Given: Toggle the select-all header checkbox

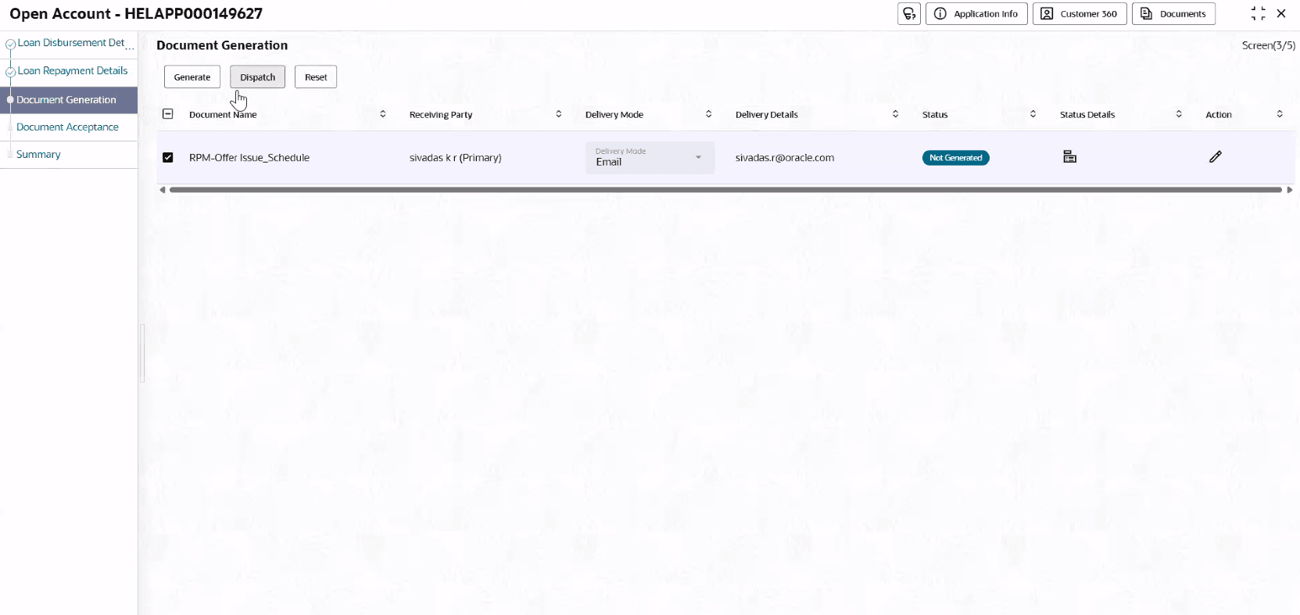Looking at the screenshot, I should (167, 114).
